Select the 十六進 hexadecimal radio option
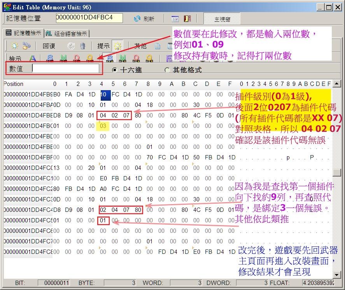345x290 pixels. [114, 70]
